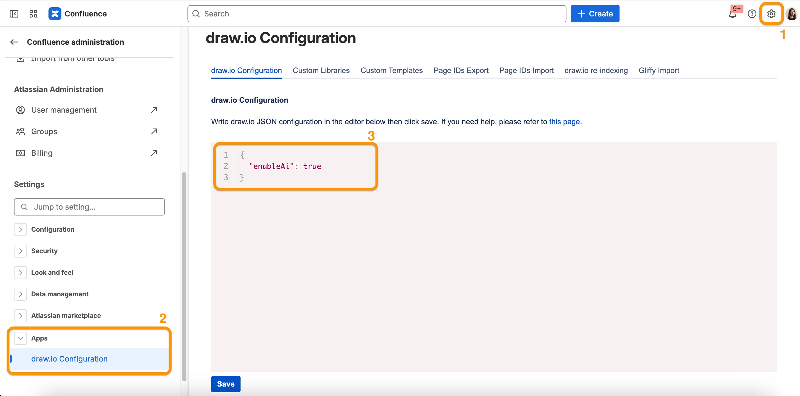Open the app switcher grid icon
800x396 pixels.
(33, 14)
